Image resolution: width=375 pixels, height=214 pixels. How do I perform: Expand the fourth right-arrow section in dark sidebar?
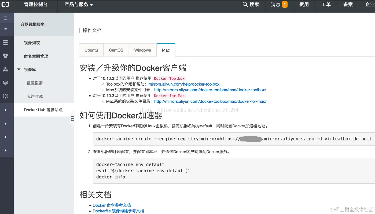pos(6,151)
